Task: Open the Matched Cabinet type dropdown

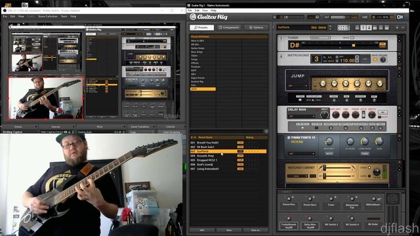Action: point(297,176)
